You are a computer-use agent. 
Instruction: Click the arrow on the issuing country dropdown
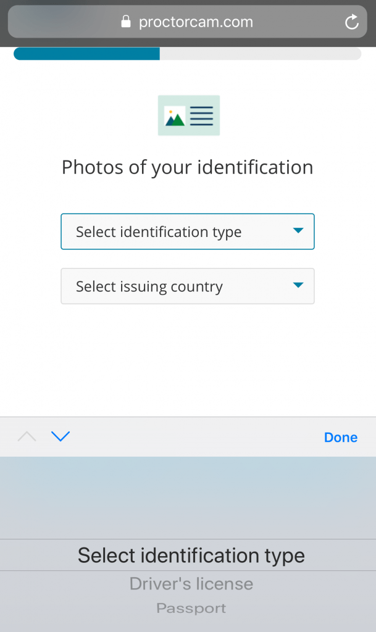[x=298, y=285]
